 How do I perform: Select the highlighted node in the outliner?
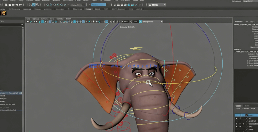click(11, 93)
